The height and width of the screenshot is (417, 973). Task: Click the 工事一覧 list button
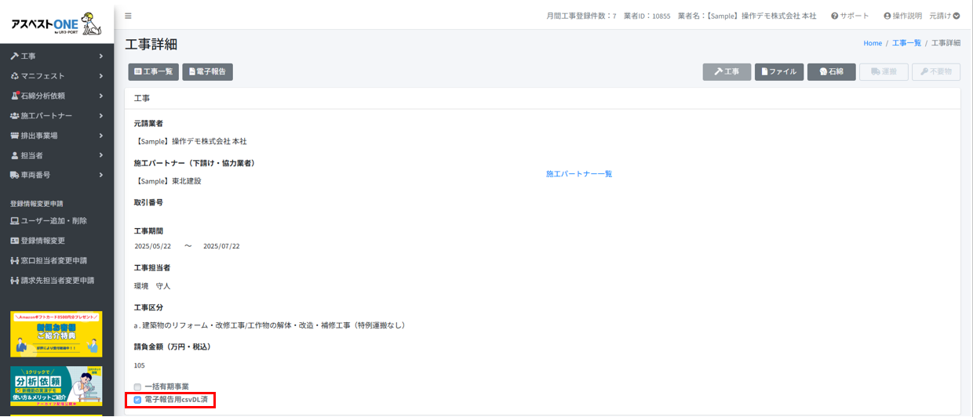click(153, 72)
